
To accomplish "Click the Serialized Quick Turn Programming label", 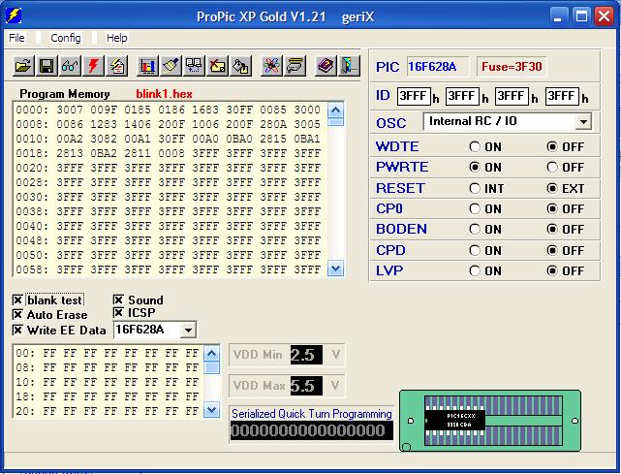I will click(312, 414).
